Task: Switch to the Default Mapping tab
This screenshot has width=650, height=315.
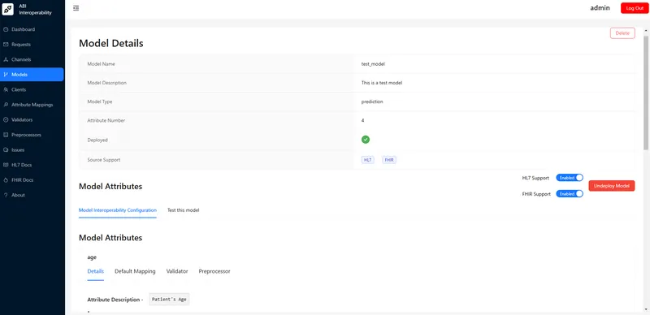Action: pyautogui.click(x=135, y=271)
